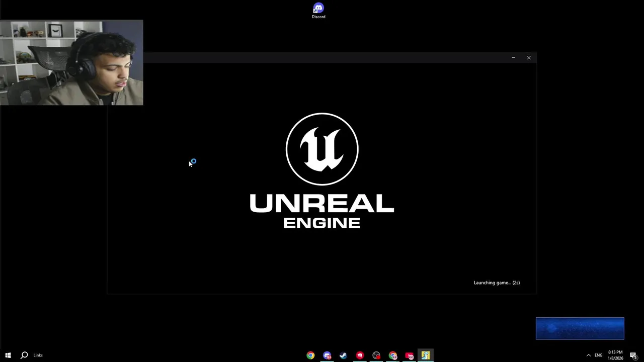Open the notification center icon
Screen dimensions: 644x362
[633, 355]
